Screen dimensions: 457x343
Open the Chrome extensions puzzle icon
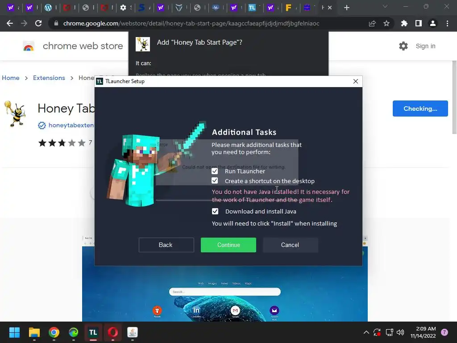click(x=404, y=23)
